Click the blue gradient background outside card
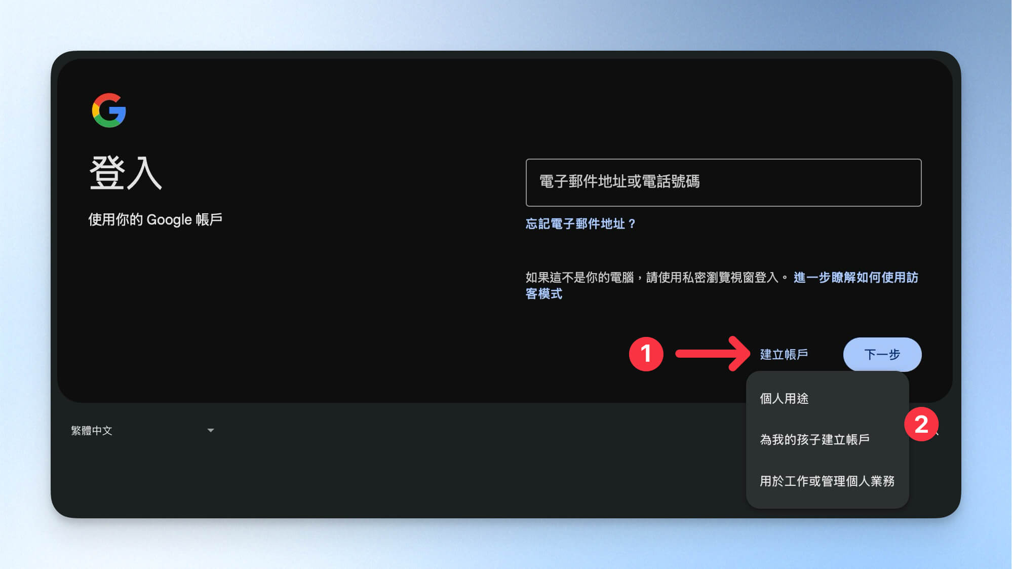 pos(507,25)
